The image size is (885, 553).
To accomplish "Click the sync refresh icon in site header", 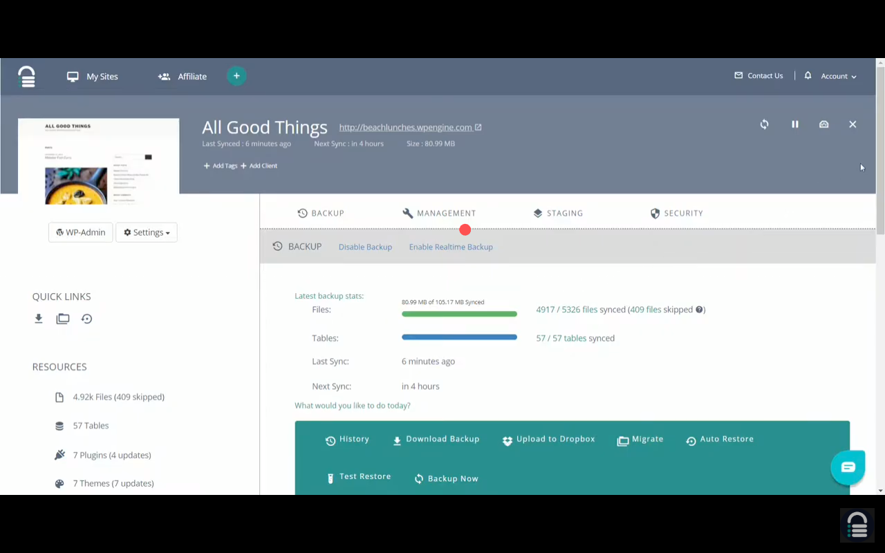I will click(x=764, y=124).
